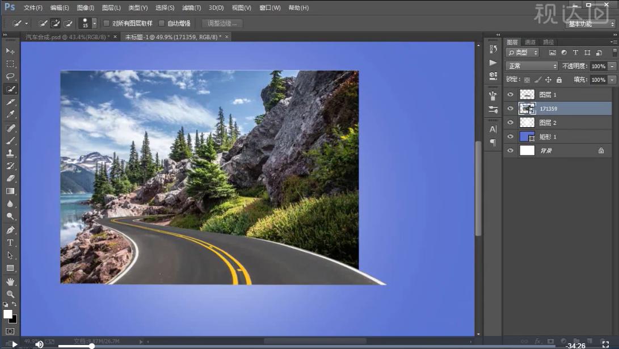Click the foreground color swatch
619x349 pixels.
(8, 314)
